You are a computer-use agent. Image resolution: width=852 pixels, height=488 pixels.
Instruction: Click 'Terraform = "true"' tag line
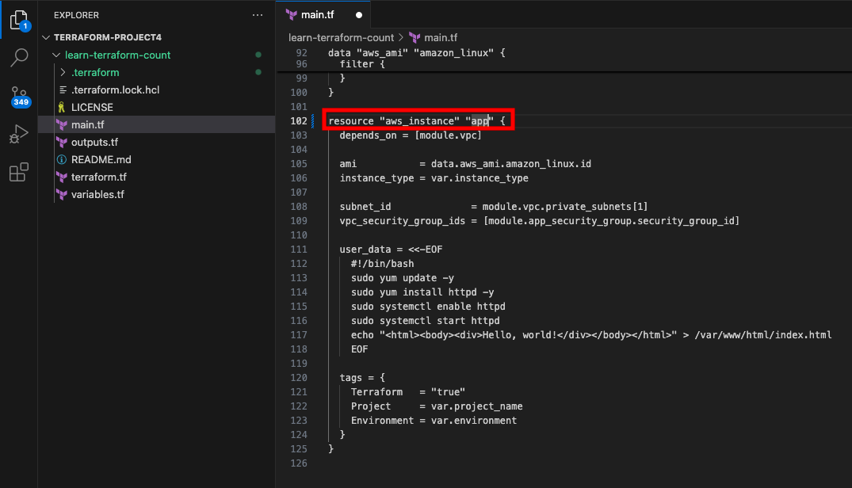click(407, 392)
